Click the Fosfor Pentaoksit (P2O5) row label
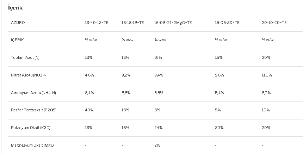The image size is (303, 154). pyautogui.click(x=33, y=110)
